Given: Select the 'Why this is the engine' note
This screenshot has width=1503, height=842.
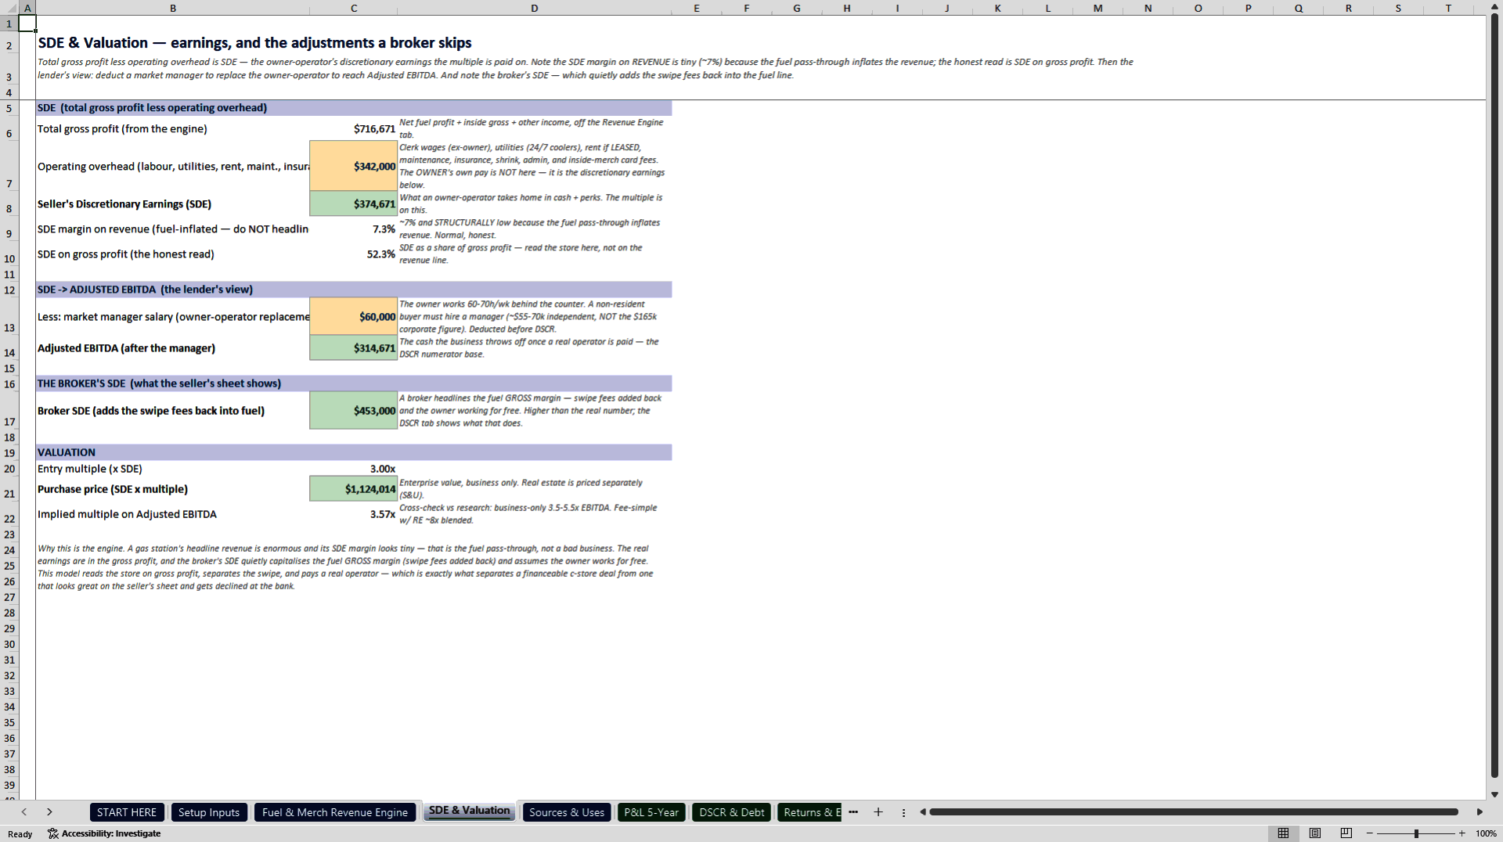Looking at the screenshot, I should 345,567.
